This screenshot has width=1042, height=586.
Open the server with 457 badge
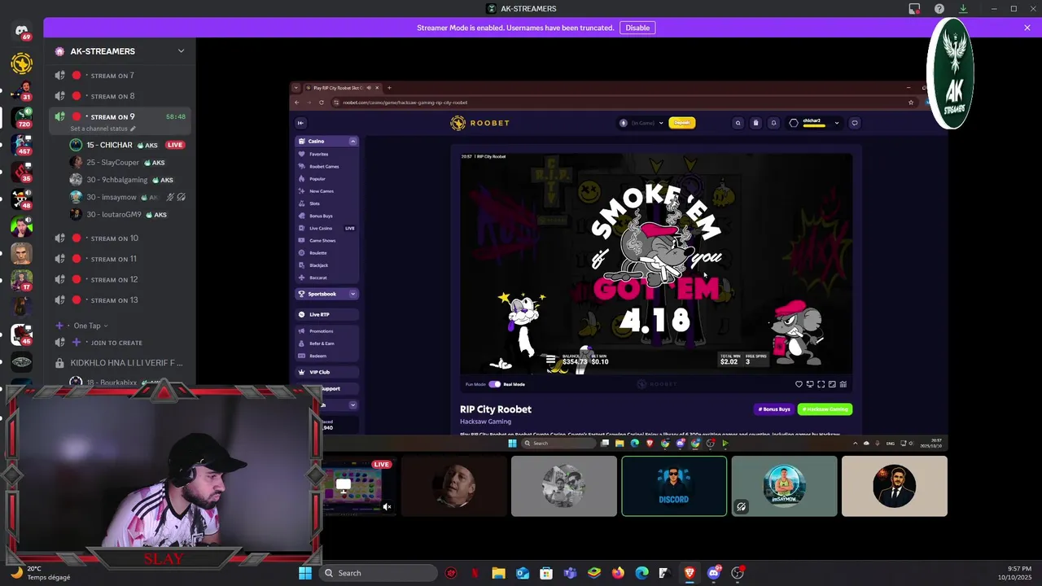(22, 145)
